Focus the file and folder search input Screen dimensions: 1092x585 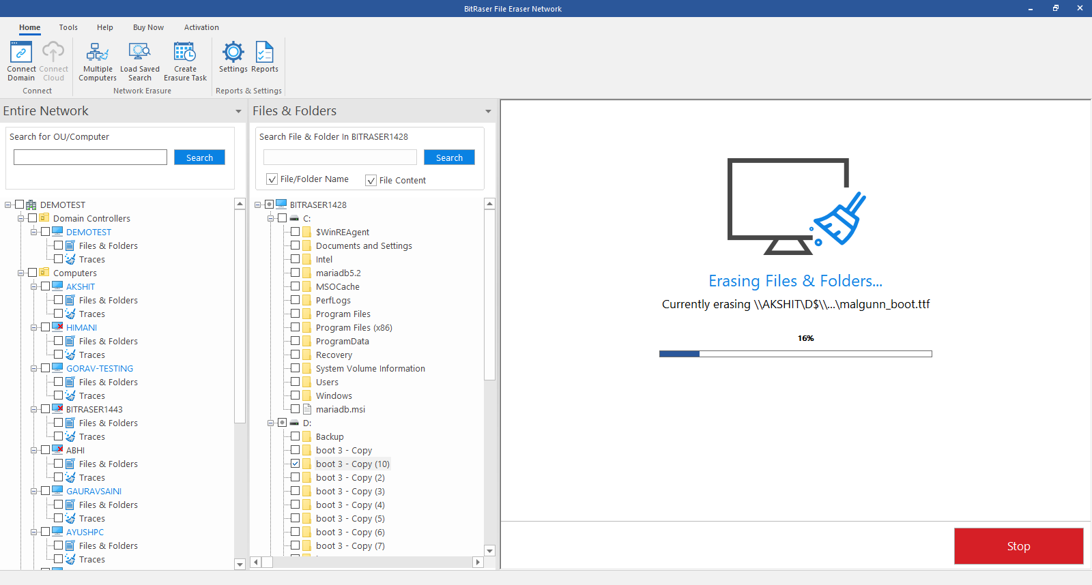click(340, 157)
